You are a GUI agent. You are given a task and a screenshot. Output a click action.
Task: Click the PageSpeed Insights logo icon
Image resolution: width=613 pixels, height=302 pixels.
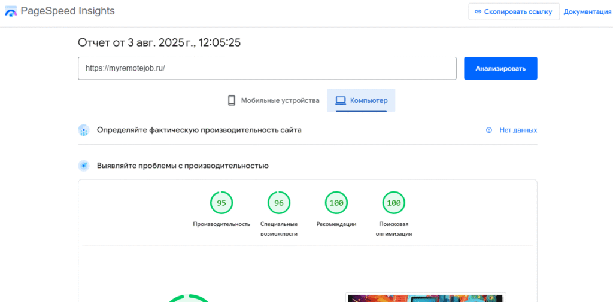coord(11,11)
